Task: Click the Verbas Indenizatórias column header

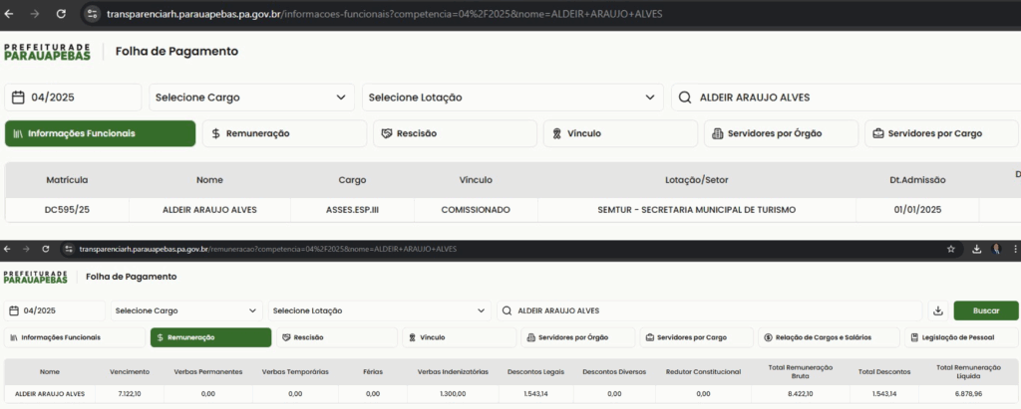Action: (x=454, y=372)
